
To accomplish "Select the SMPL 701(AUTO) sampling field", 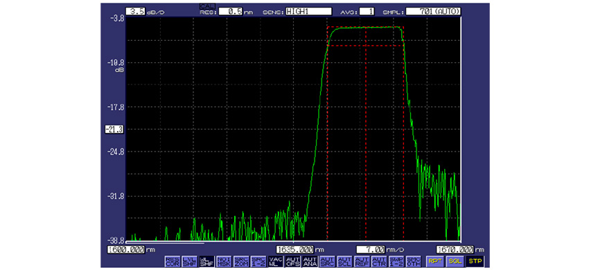I will [434, 12].
